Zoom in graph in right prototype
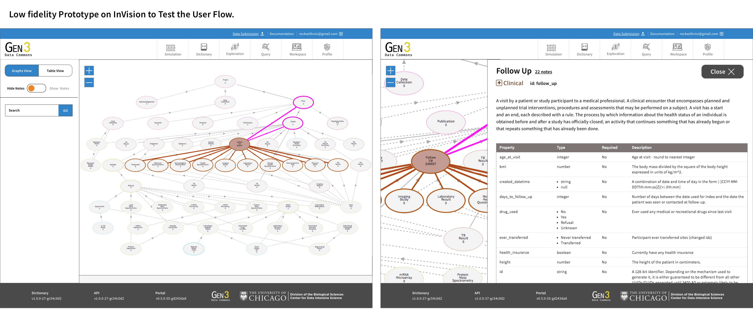This screenshot has height=309, width=753. click(x=390, y=70)
